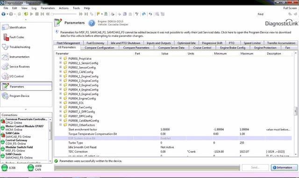Image resolution: width=299 pixels, height=178 pixels.
Task: Click the skip-to-end playback button
Action: coord(86,14)
